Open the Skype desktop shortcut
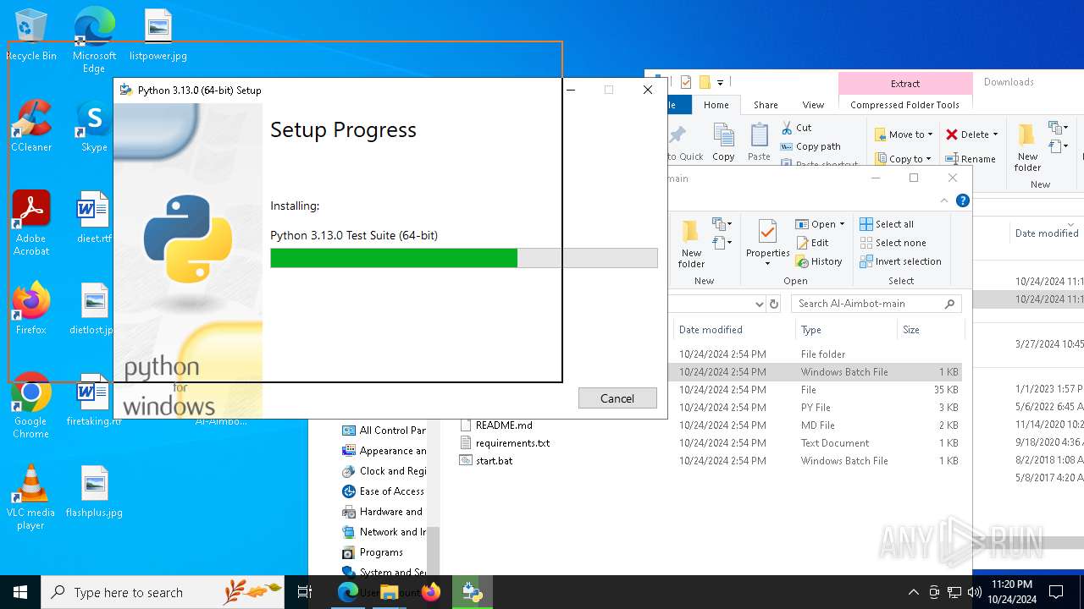 pyautogui.click(x=94, y=126)
